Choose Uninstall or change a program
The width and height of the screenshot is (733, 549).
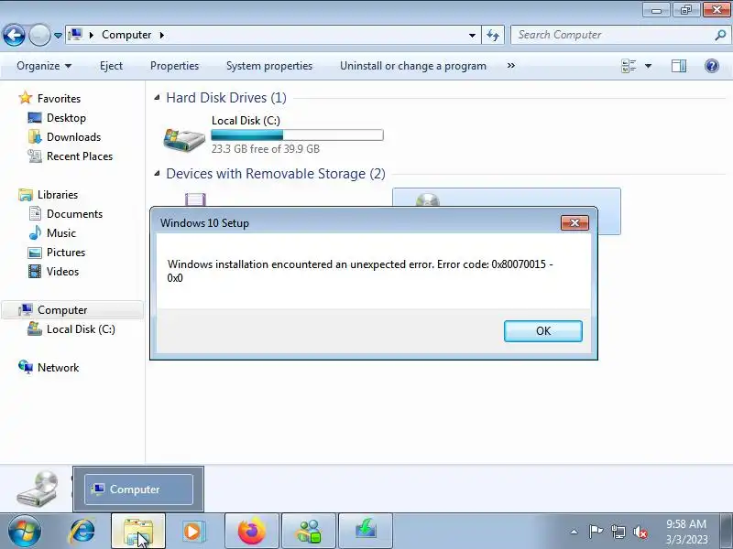[x=413, y=66]
